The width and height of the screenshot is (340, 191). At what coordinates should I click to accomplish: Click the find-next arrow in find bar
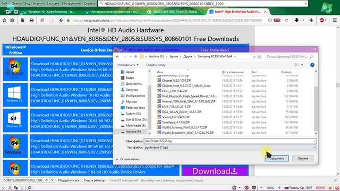pyautogui.click(x=52, y=180)
